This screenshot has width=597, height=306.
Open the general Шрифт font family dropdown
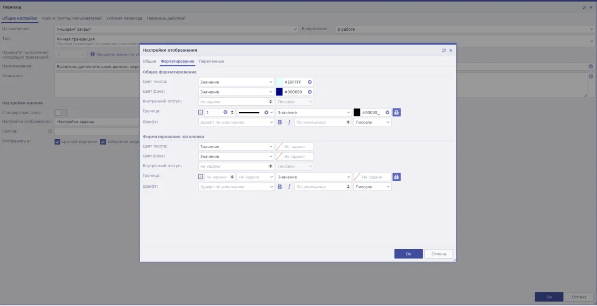(x=236, y=122)
